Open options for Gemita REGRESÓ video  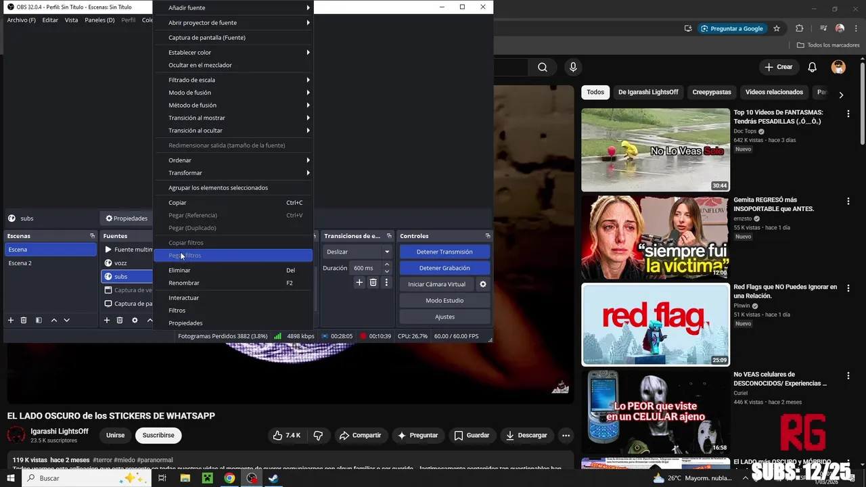coord(848,202)
